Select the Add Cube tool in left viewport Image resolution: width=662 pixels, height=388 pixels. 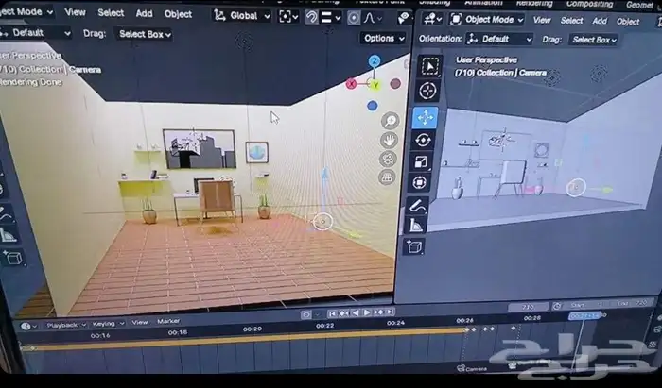[12, 258]
